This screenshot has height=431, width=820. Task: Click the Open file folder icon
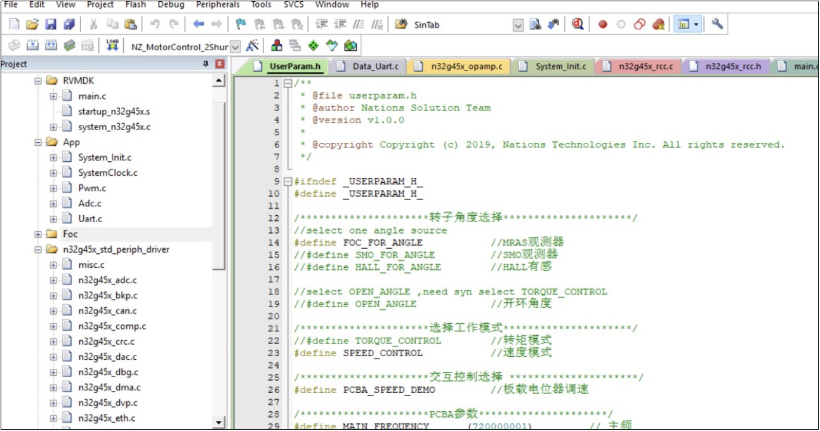coord(32,25)
